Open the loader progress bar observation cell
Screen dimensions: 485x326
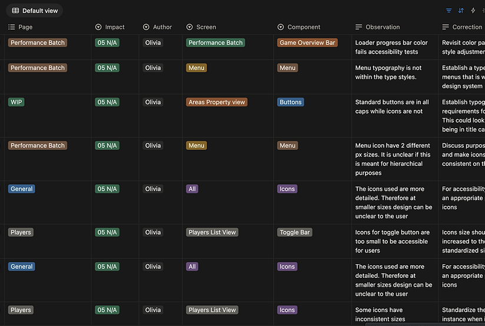pos(395,47)
